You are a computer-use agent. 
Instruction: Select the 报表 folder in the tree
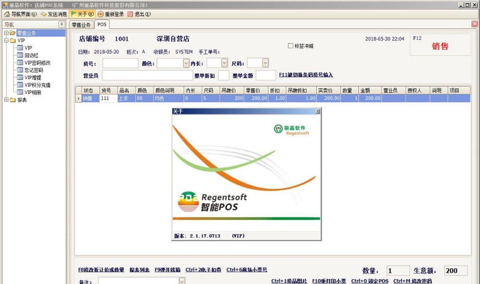pos(22,100)
